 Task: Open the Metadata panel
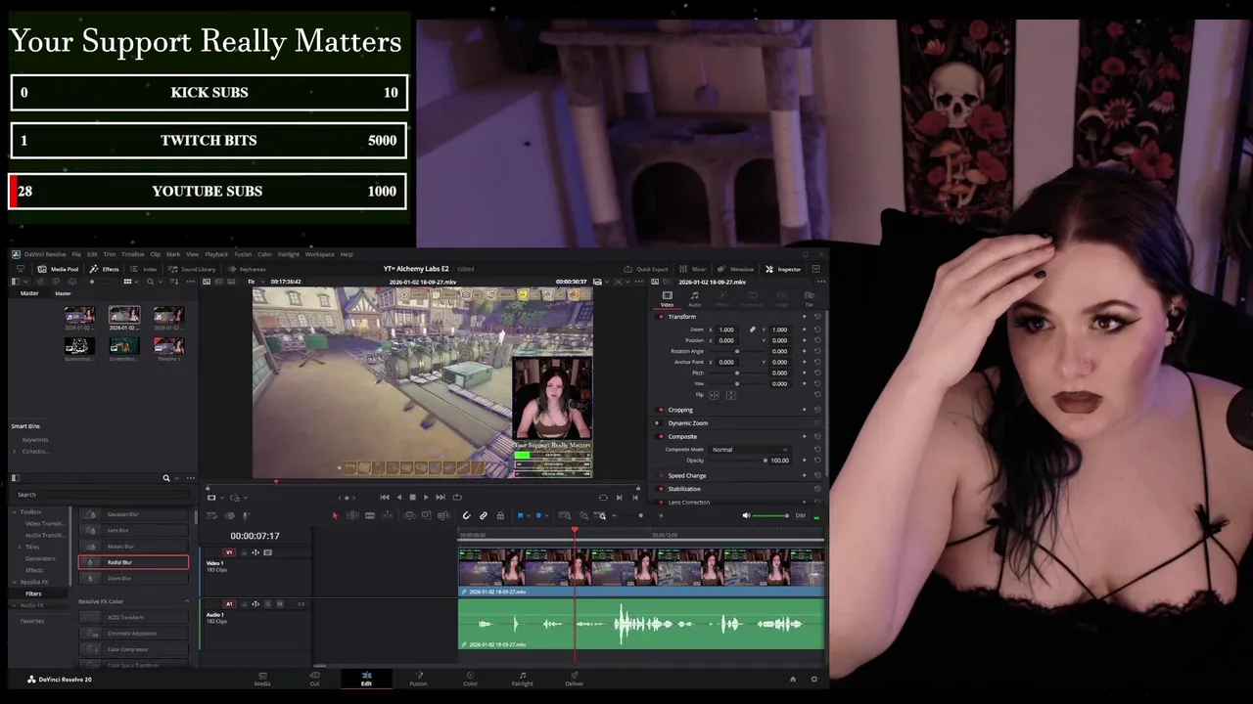click(x=736, y=269)
